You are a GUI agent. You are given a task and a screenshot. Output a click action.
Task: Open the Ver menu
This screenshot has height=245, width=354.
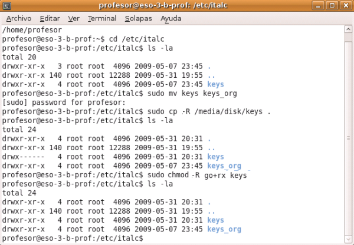(x=74, y=18)
